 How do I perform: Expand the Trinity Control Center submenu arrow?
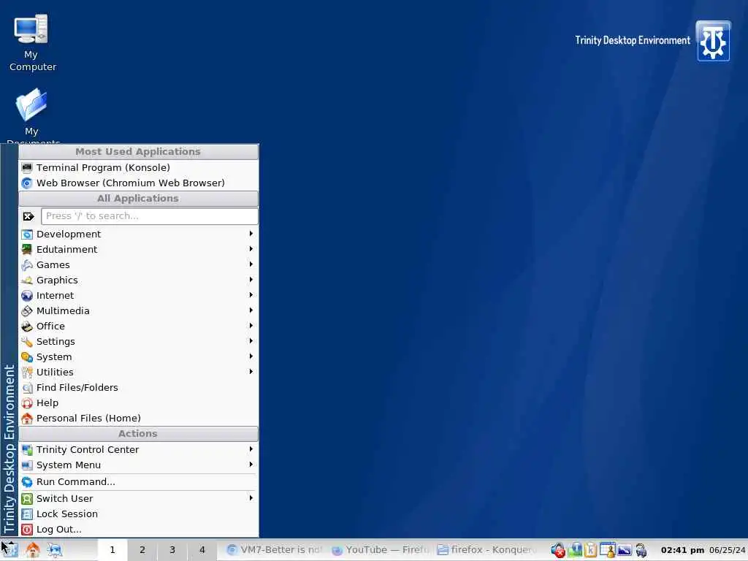[251, 449]
